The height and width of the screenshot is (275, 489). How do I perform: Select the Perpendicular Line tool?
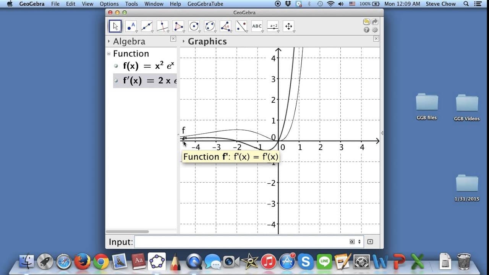(x=163, y=26)
